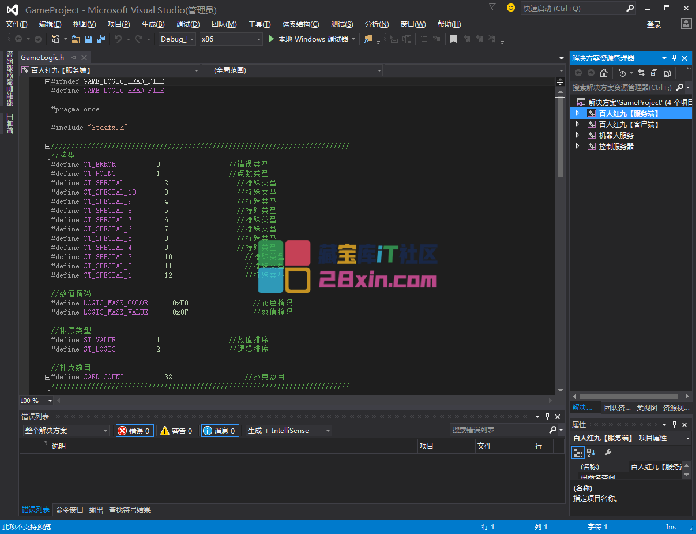
Task: Click the Open File folder icon
Action: (x=75, y=39)
